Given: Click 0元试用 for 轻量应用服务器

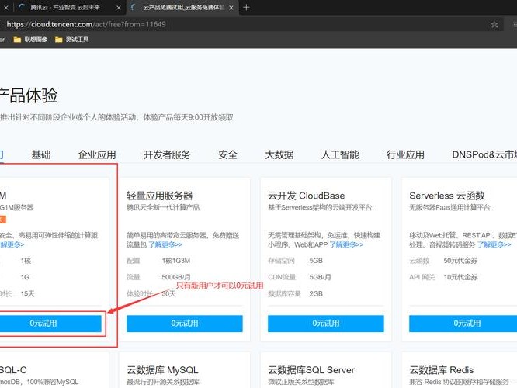Looking at the screenshot, I should tap(185, 324).
